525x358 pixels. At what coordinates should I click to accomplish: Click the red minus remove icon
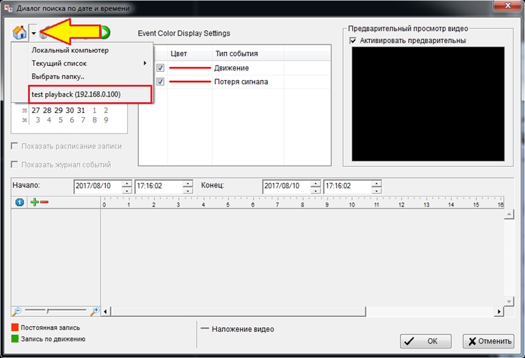click(x=44, y=202)
